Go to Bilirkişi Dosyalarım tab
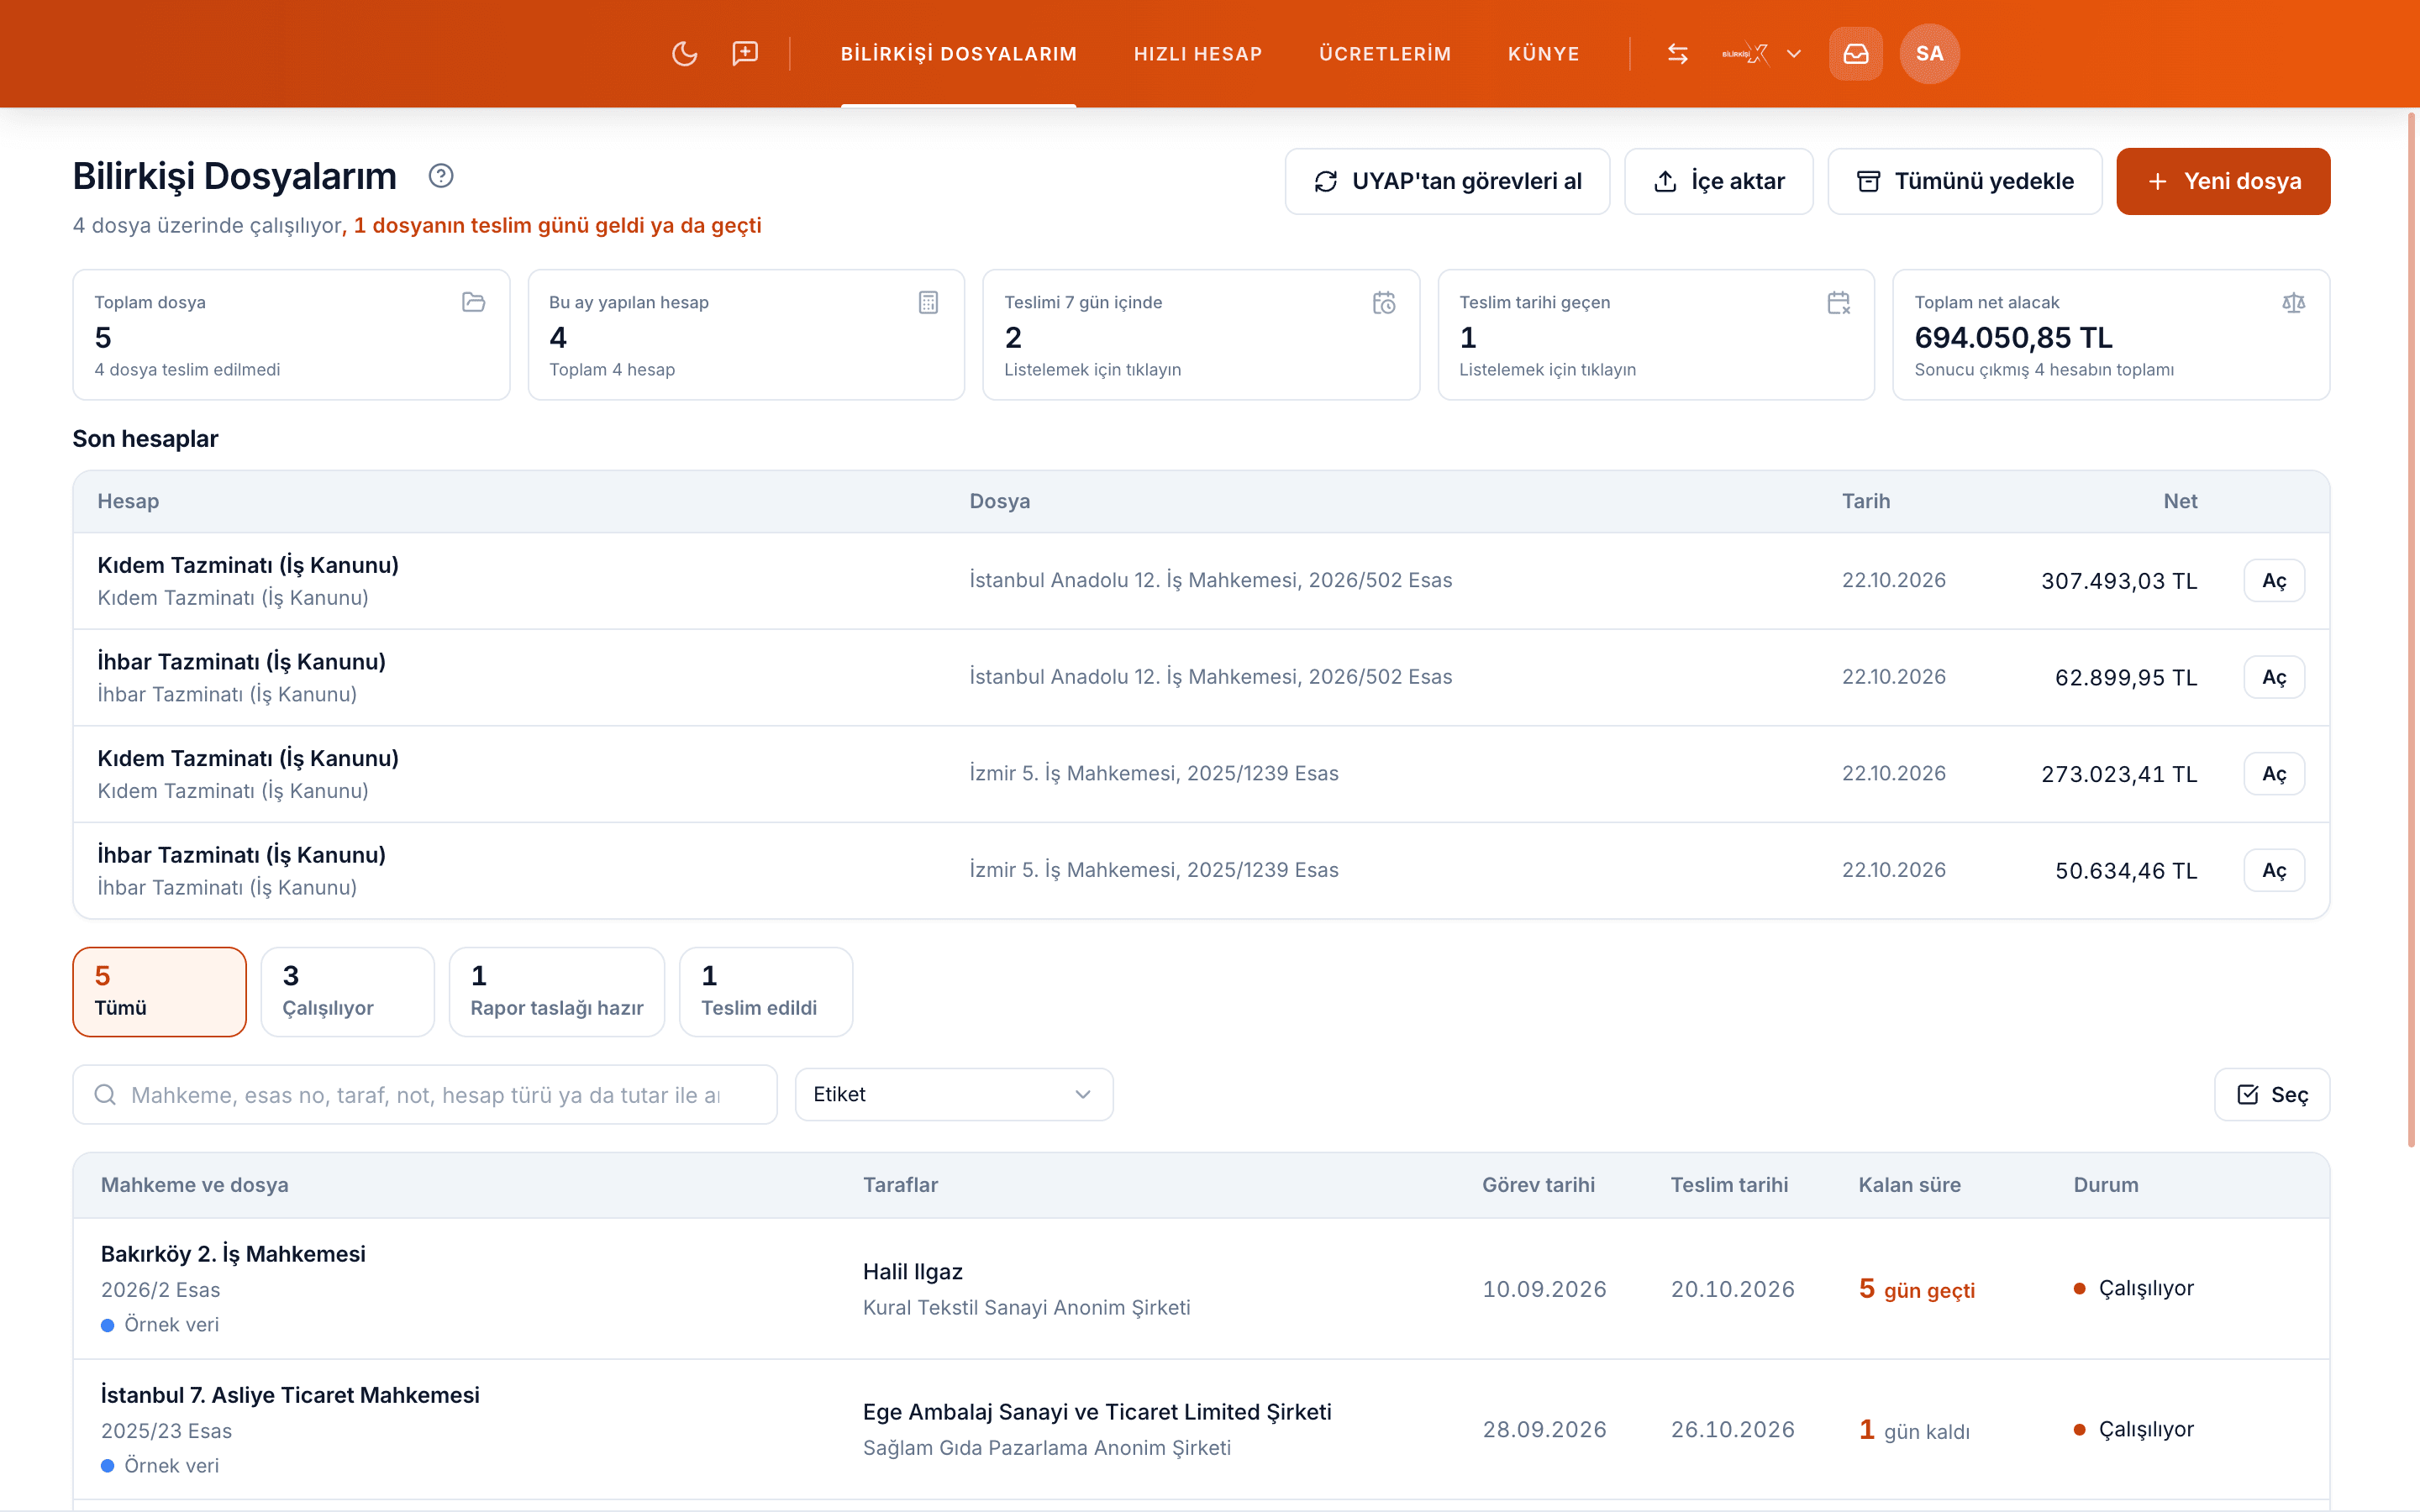2420x1512 pixels. [x=958, y=54]
